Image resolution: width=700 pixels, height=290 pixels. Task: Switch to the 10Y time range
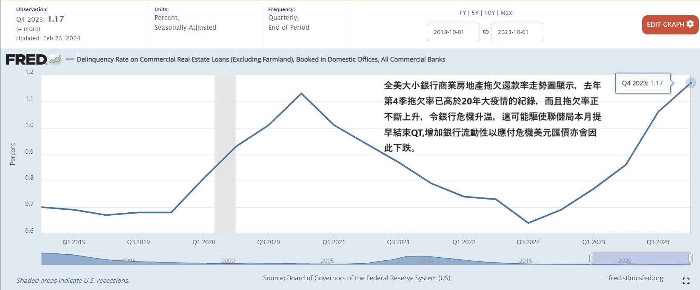489,13
